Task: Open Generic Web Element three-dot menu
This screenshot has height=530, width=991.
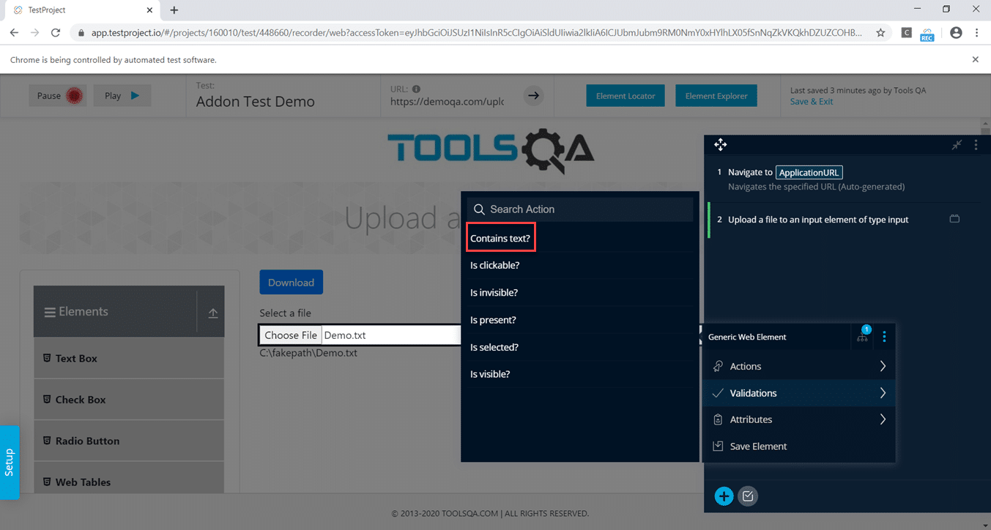Action: [884, 337]
